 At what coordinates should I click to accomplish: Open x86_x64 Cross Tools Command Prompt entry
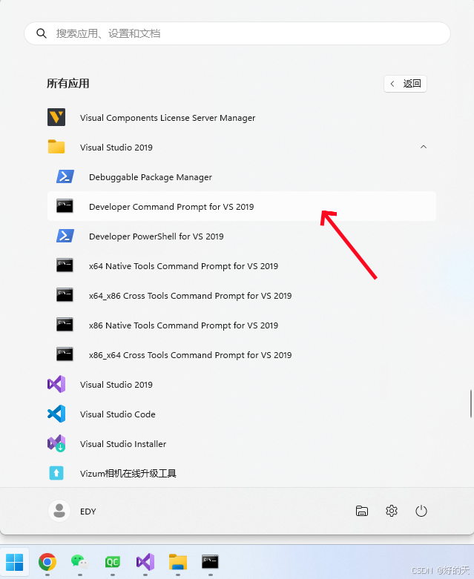(x=242, y=354)
